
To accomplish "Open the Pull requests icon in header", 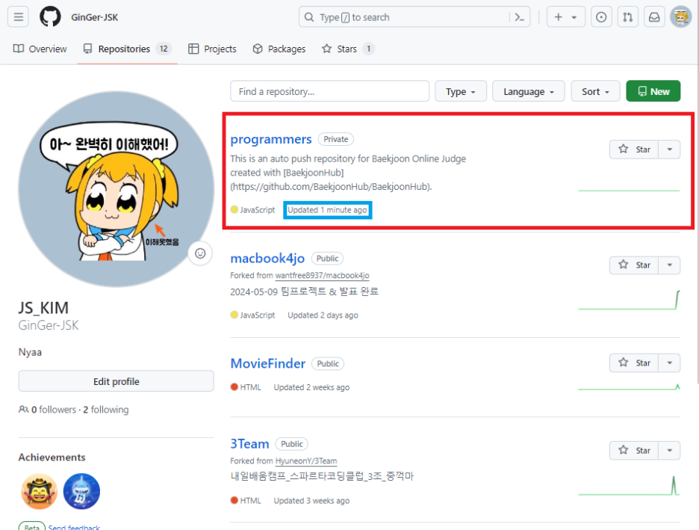I will (x=627, y=17).
